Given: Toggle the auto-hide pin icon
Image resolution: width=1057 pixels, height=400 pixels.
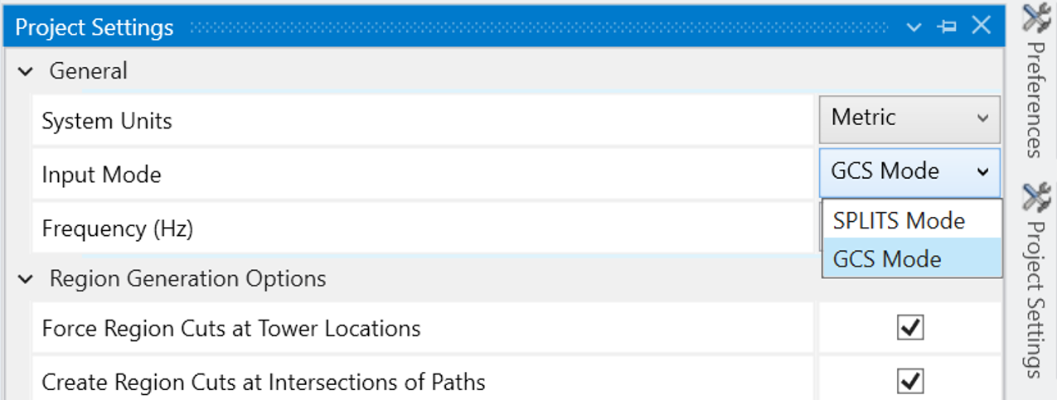Looking at the screenshot, I should point(947,27).
